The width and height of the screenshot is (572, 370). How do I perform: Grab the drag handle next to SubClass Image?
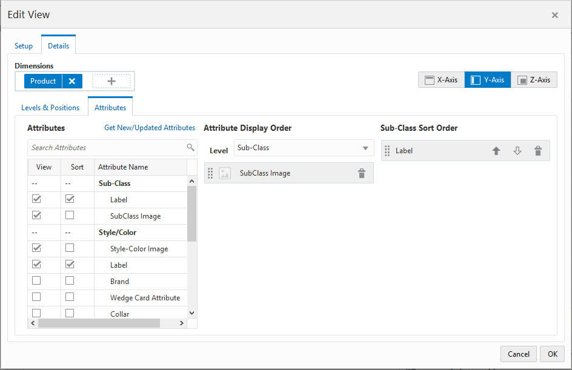click(x=210, y=173)
